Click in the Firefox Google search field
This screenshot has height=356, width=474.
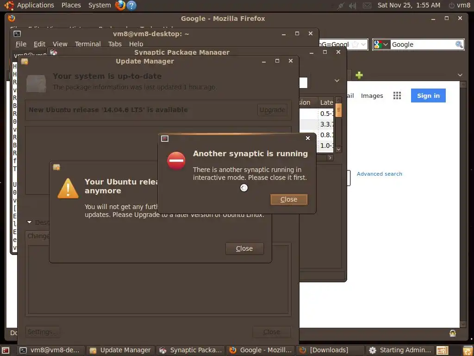tap(422, 45)
